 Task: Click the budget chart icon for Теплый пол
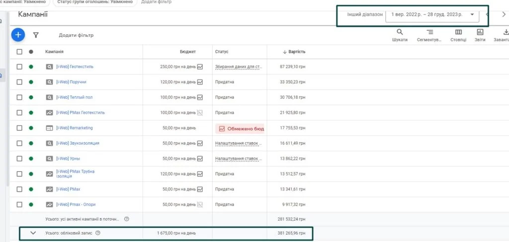pos(200,97)
